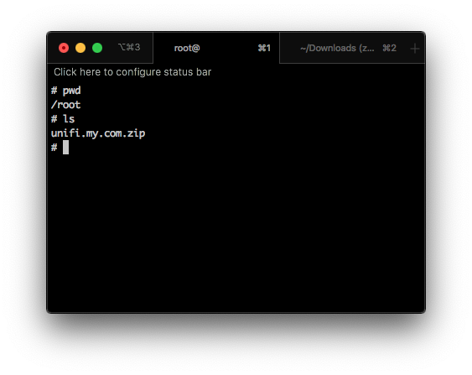This screenshot has width=472, height=375.
Task: Click the '# pwd' command line
Action: [x=66, y=91]
